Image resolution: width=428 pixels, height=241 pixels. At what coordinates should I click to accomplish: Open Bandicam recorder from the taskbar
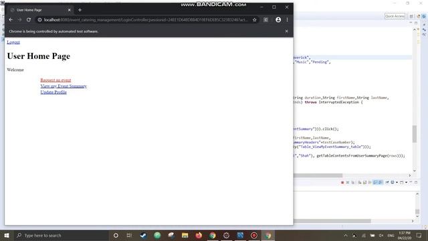coord(254,235)
